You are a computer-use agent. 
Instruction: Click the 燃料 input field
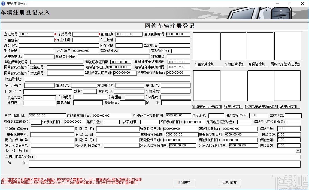(x=90, y=91)
